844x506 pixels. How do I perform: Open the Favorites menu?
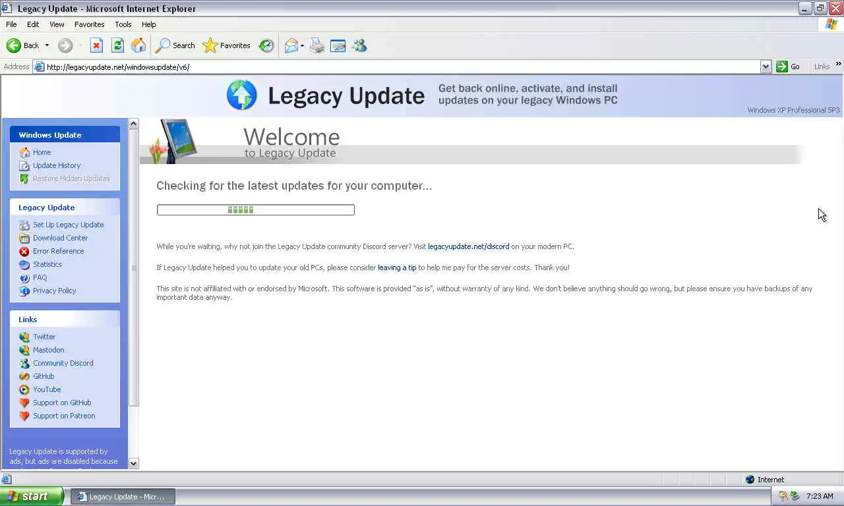click(x=89, y=24)
